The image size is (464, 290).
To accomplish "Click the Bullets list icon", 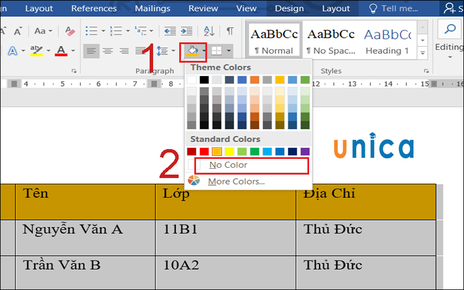I will pyautogui.click(x=91, y=31).
